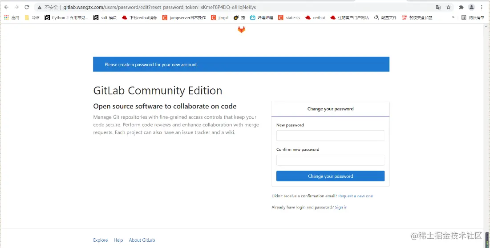Click the blue Change your password button
Viewport: 490px width, 248px height.
point(330,176)
